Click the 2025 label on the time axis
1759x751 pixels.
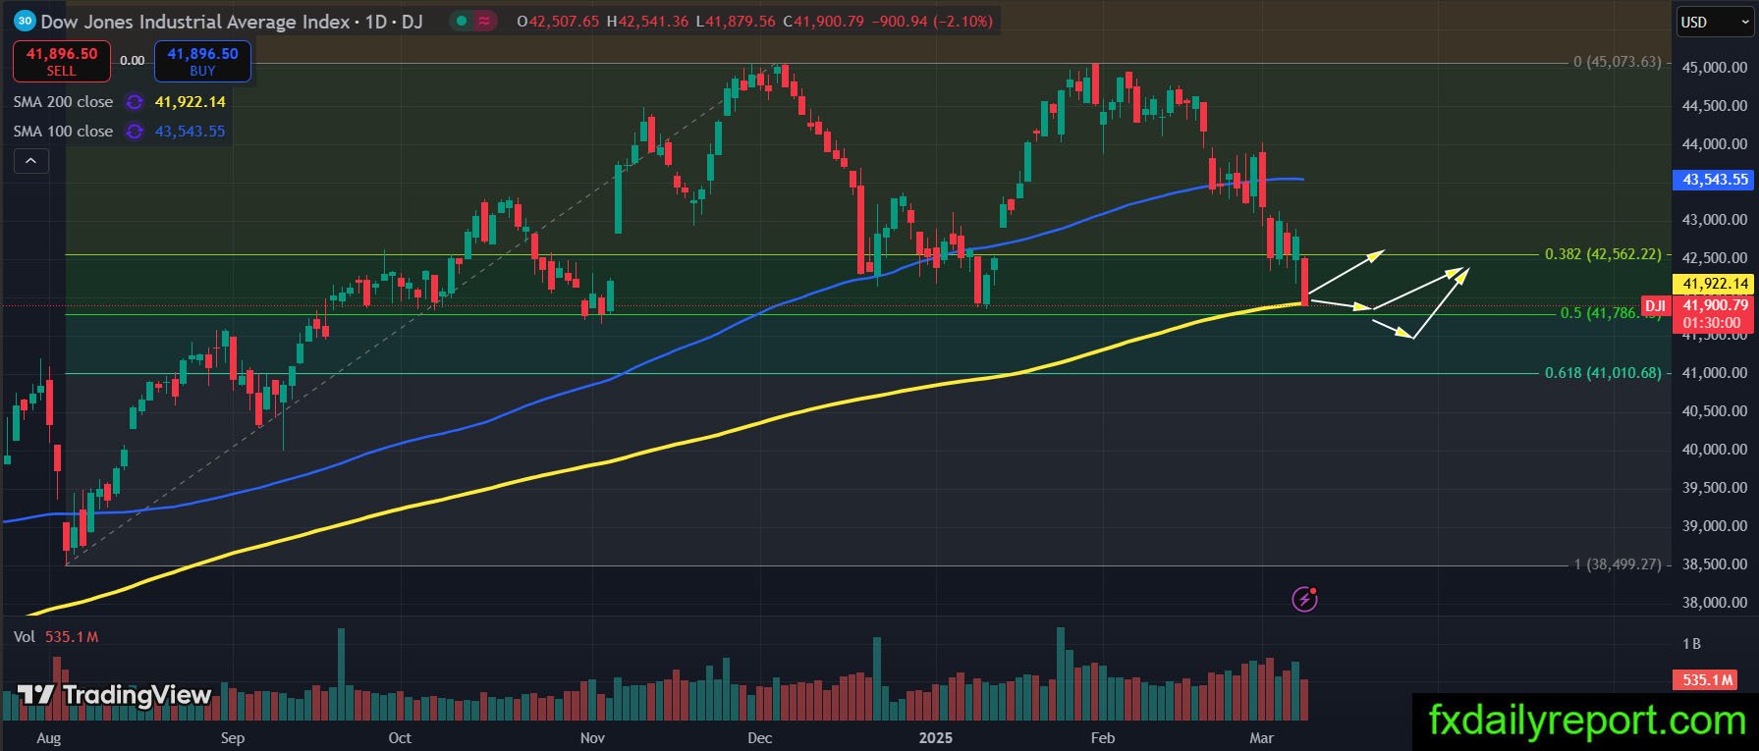tap(935, 738)
